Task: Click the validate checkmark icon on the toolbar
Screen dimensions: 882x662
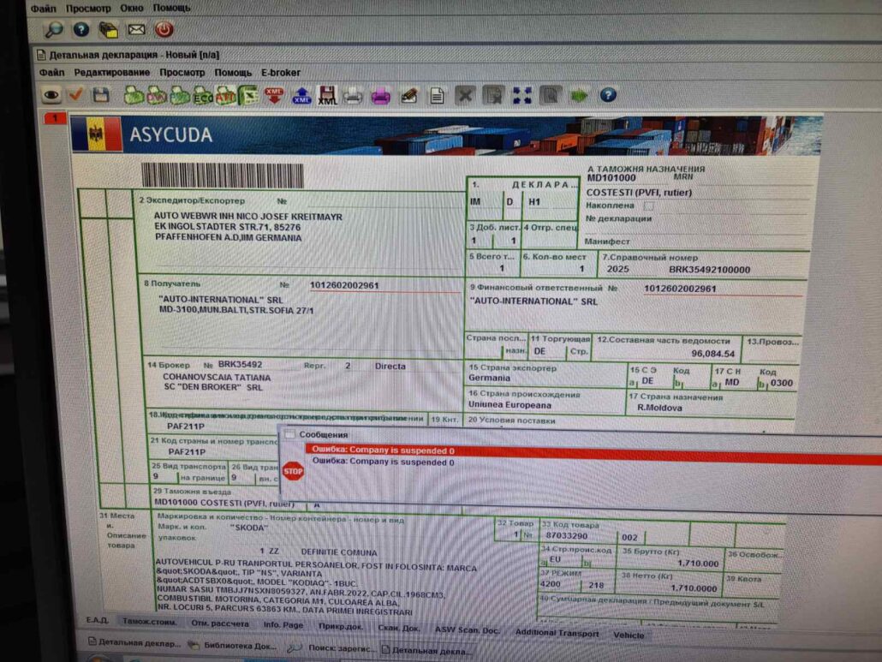Action: coord(75,96)
